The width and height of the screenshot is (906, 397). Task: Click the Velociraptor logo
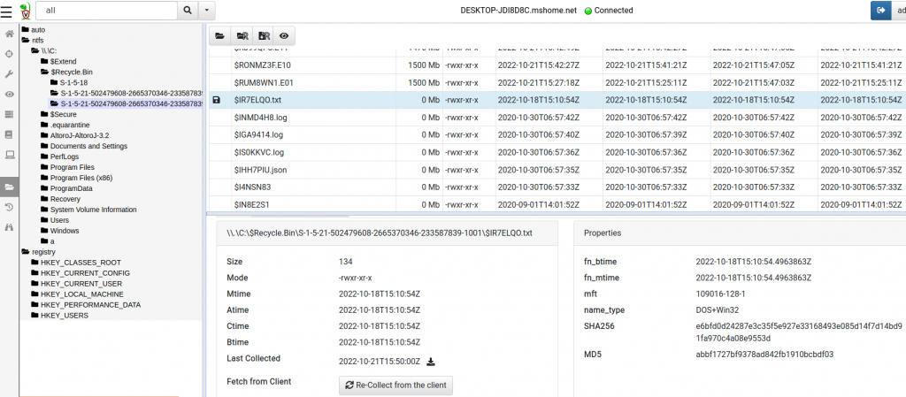pyautogui.click(x=25, y=11)
